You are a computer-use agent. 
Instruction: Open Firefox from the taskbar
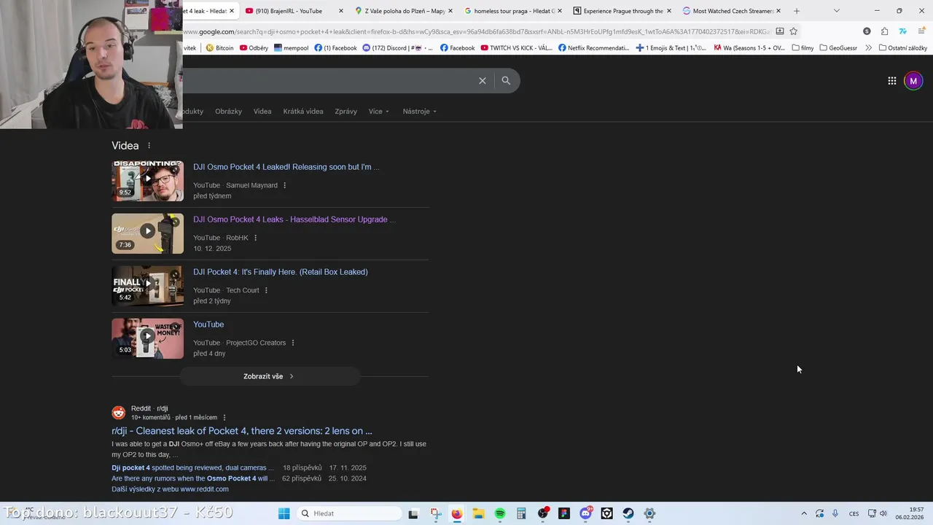[x=456, y=513]
